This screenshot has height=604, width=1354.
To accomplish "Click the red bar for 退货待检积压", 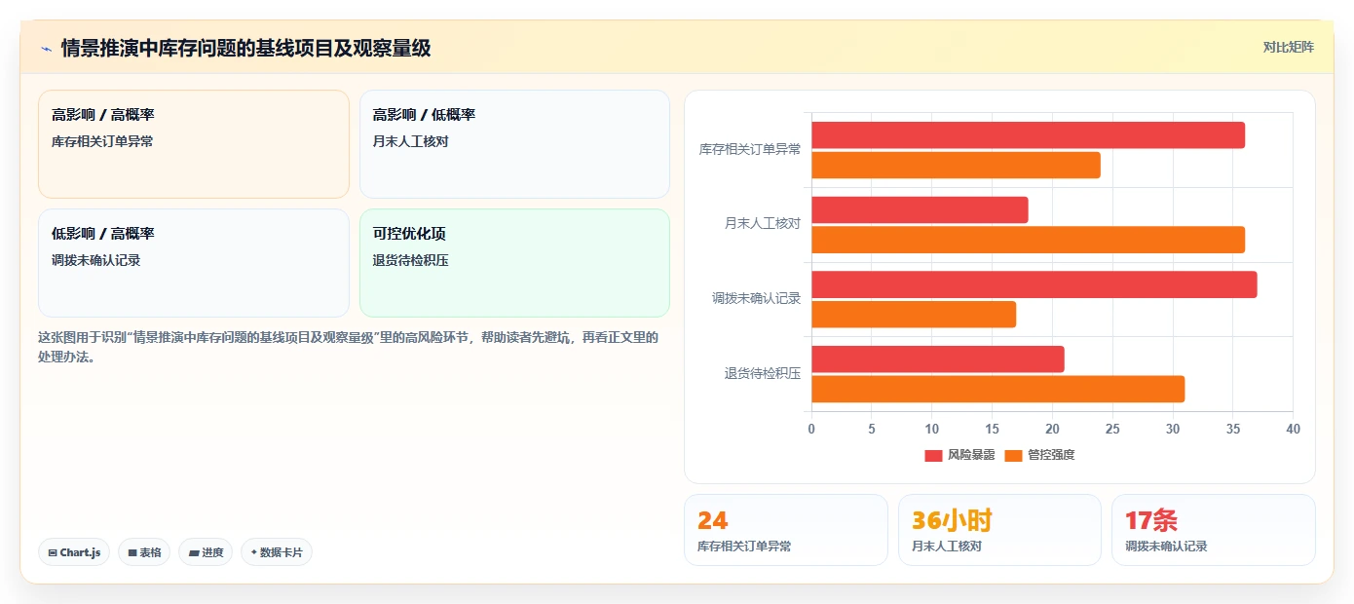I will tap(938, 359).
